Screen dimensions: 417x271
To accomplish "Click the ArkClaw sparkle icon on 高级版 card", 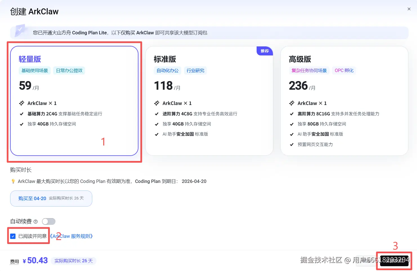I will tap(292, 103).
